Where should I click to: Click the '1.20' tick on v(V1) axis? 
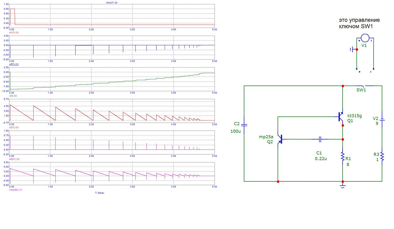pyautogui.click(x=6, y=5)
